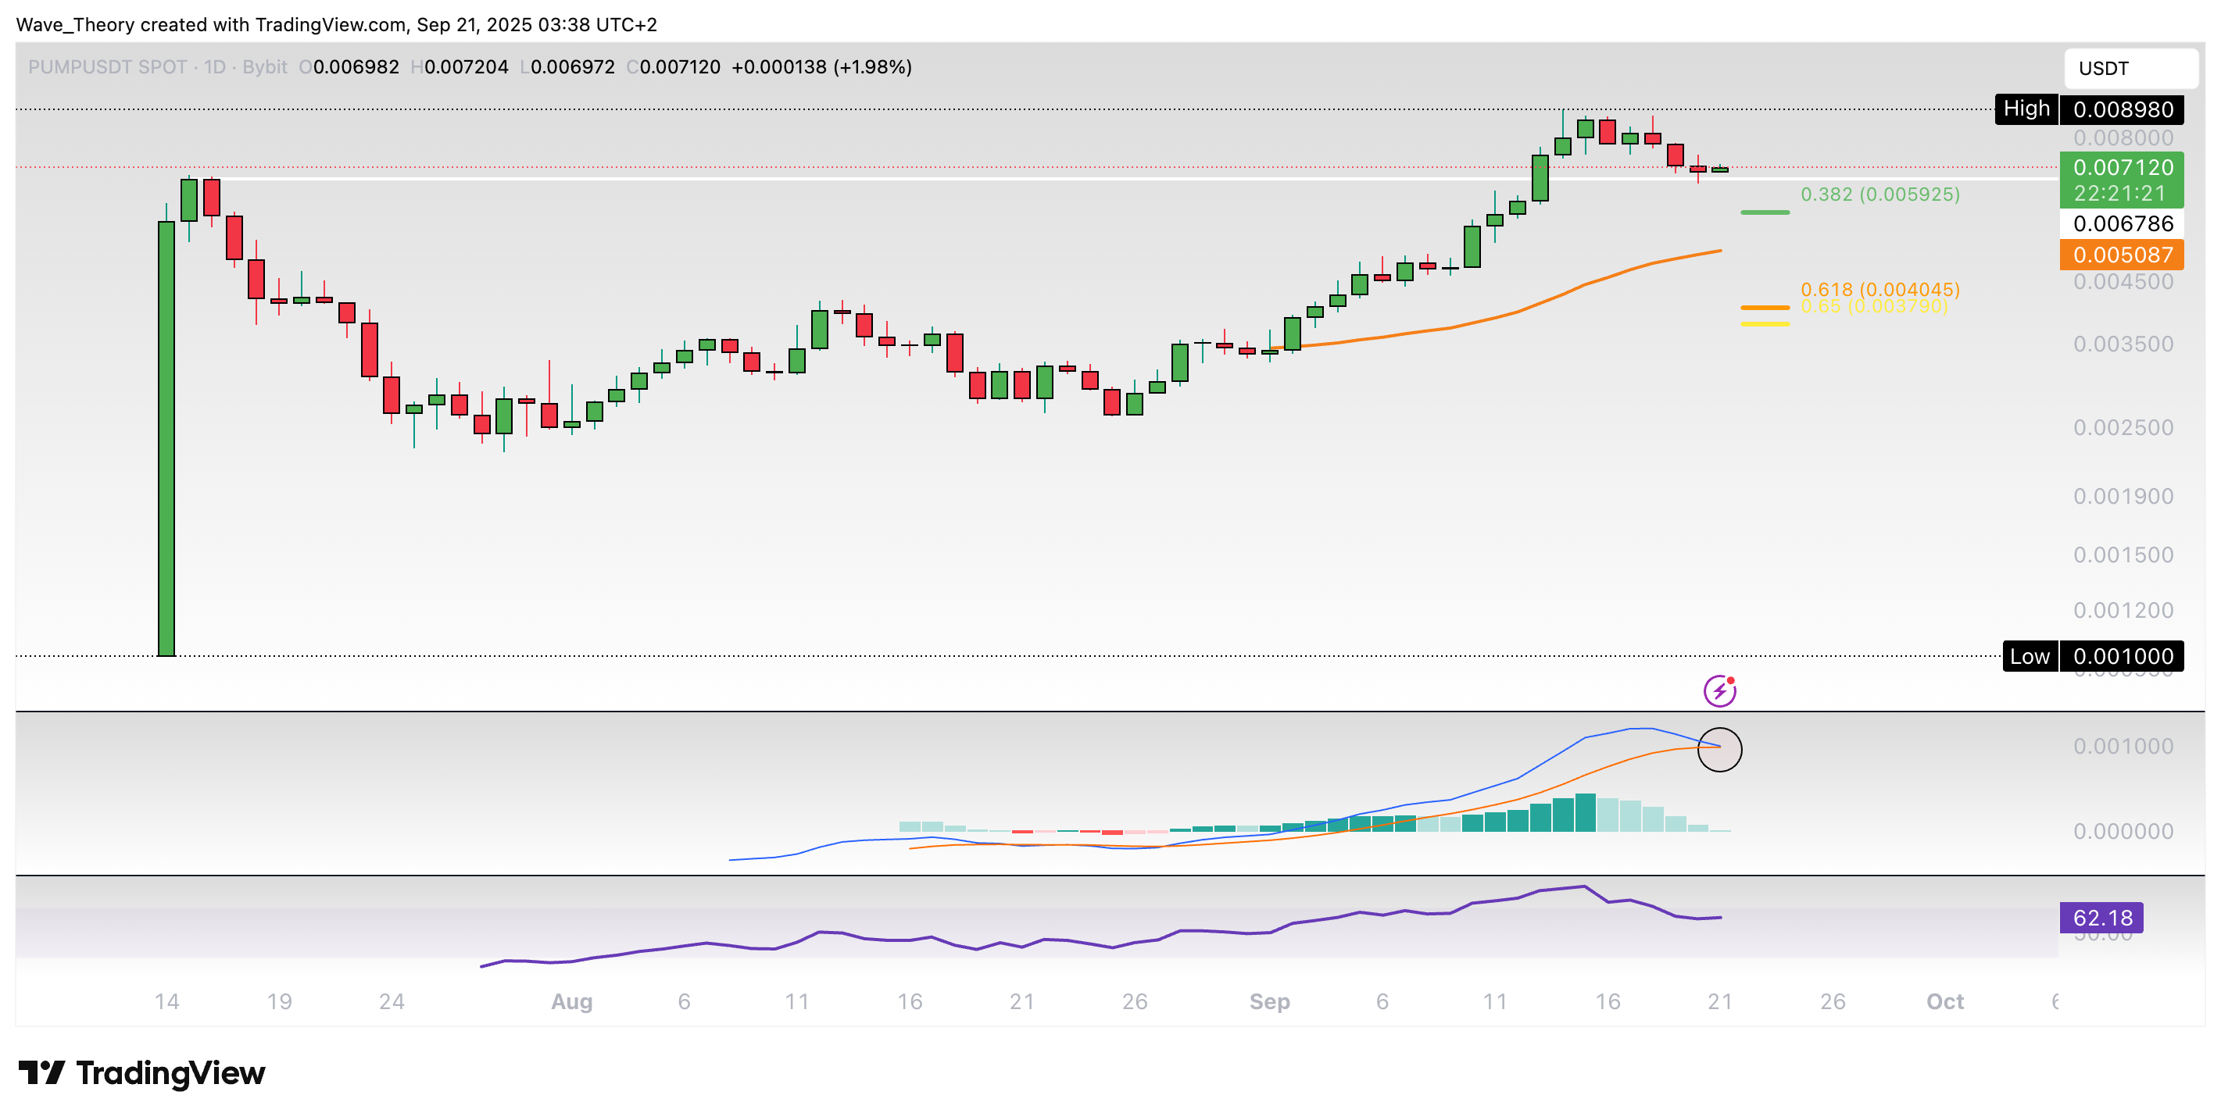Click the lightning instant-trading icon
Screen dimensions: 2221x1120
(x=1720, y=689)
